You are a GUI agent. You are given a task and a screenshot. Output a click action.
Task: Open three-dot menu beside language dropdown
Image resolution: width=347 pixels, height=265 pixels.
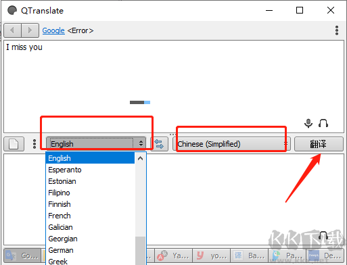pos(34,144)
